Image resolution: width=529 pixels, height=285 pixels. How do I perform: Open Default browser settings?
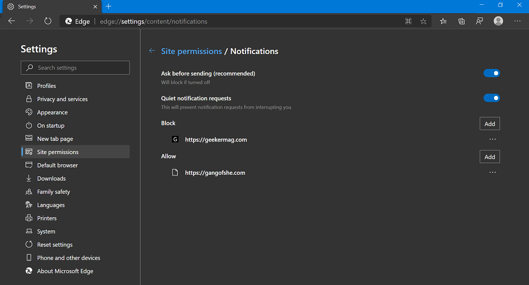[75, 165]
